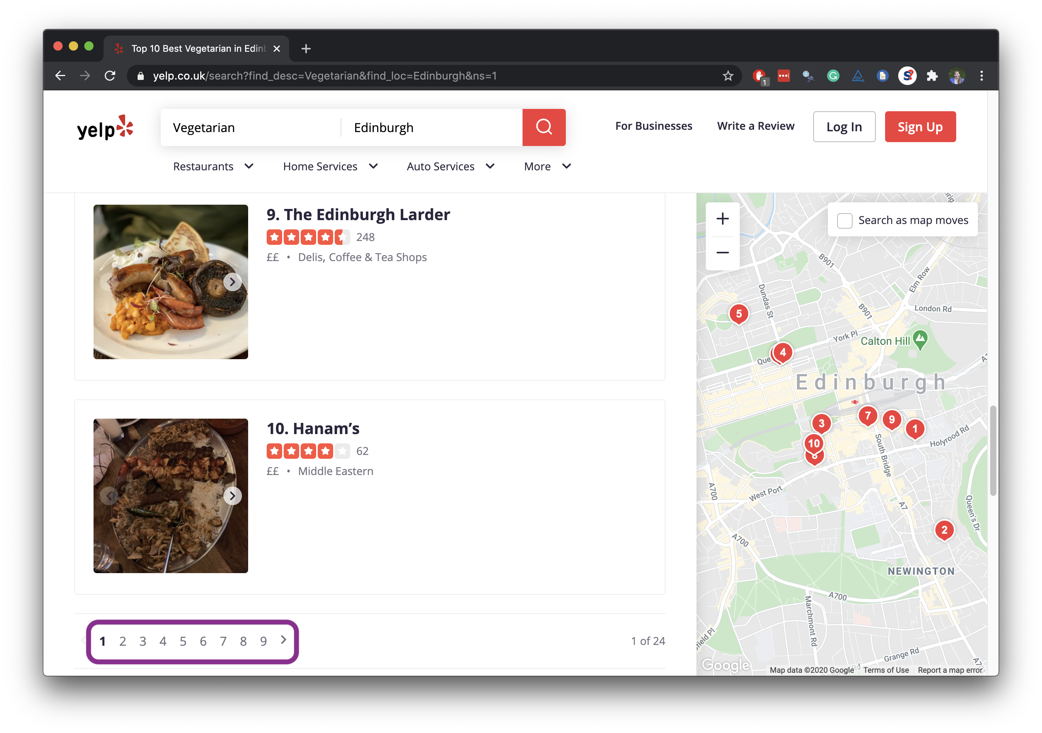Open the Grammarly extension icon
The height and width of the screenshot is (733, 1042).
(833, 76)
